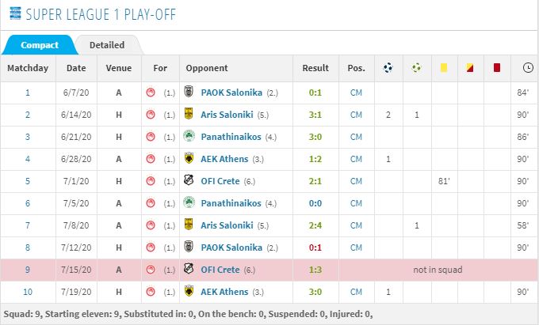Open matchday 10 number link
The width and height of the screenshot is (539, 325).
(28, 292)
